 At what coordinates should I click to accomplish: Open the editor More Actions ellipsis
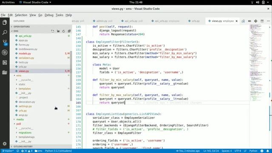(x=268, y=21)
